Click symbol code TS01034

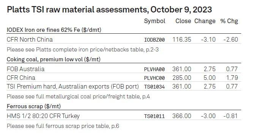coord(155,87)
